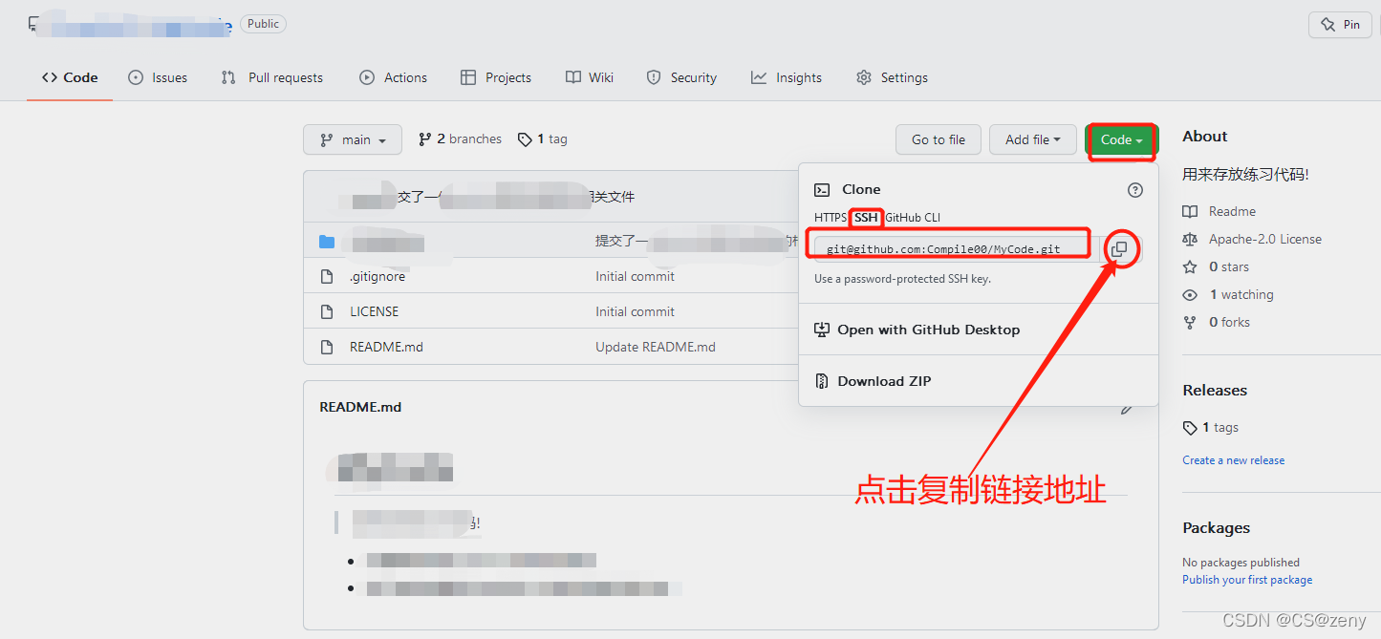Click the Apache-2.0 License link
The height and width of the screenshot is (639, 1381).
[x=1265, y=239]
